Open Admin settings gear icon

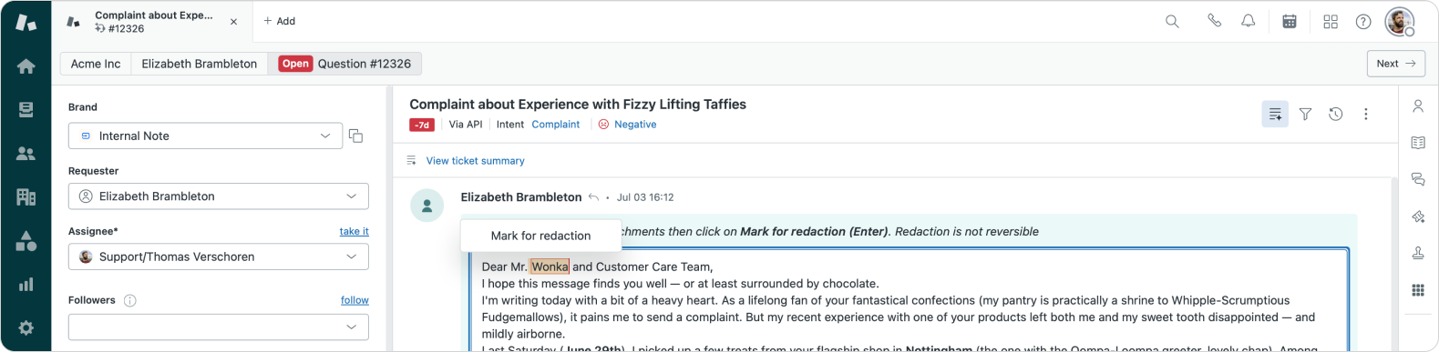coord(26,328)
